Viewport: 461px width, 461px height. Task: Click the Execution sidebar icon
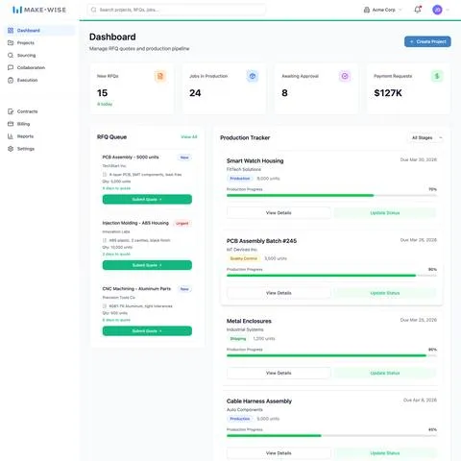tap(11, 80)
